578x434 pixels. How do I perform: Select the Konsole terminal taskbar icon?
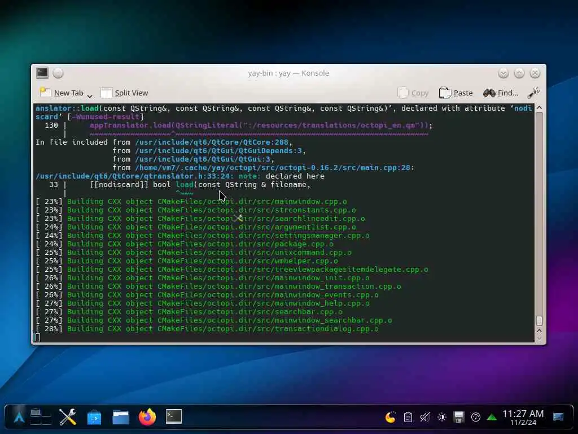[x=174, y=416]
